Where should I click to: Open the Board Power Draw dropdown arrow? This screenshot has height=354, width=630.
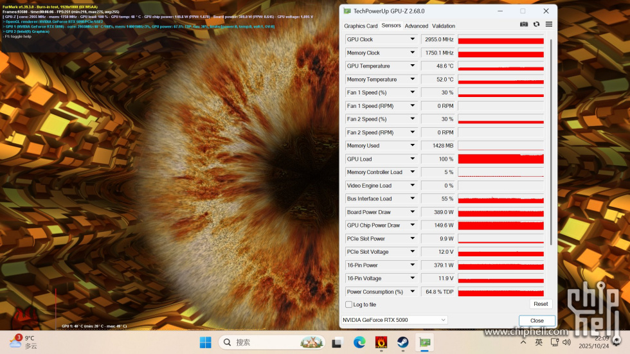click(413, 212)
